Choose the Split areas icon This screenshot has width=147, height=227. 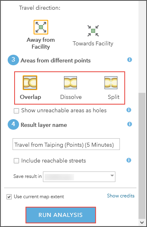111,83
